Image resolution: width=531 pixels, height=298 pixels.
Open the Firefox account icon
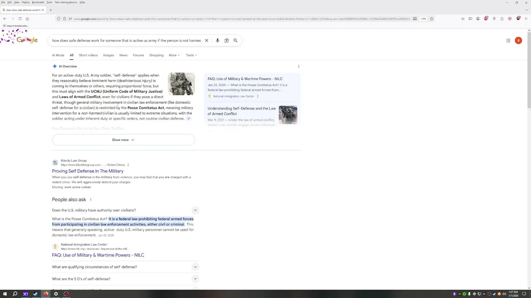478,19
